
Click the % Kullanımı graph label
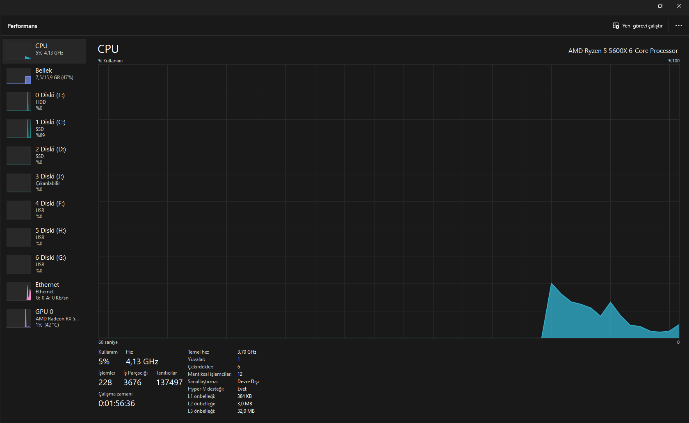click(110, 61)
